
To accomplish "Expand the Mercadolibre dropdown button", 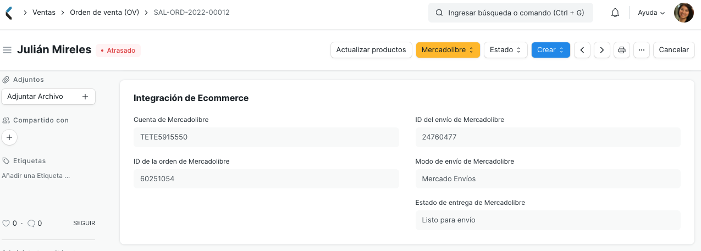I will click(448, 50).
